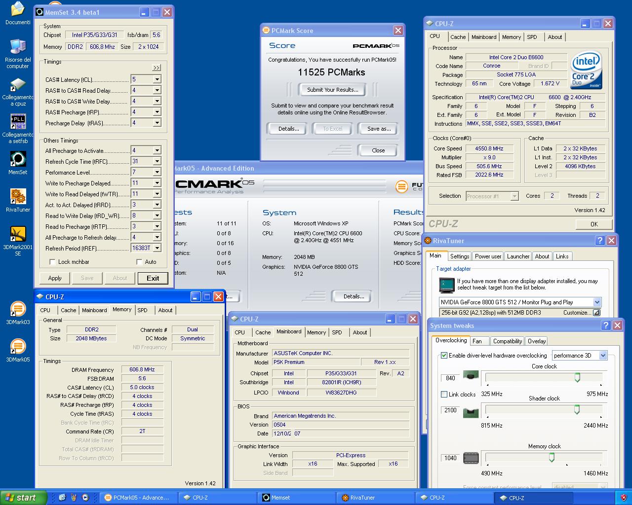Open the 3DMark03 desktop icon

[x=18, y=313]
